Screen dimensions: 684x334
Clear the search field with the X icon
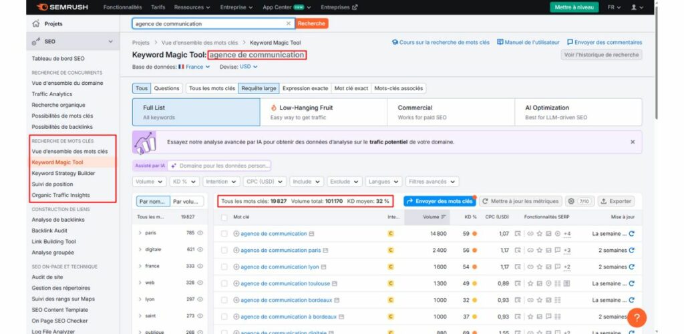(289, 23)
